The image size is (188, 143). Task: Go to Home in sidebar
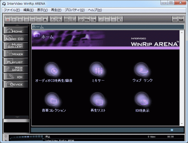coord(16,30)
